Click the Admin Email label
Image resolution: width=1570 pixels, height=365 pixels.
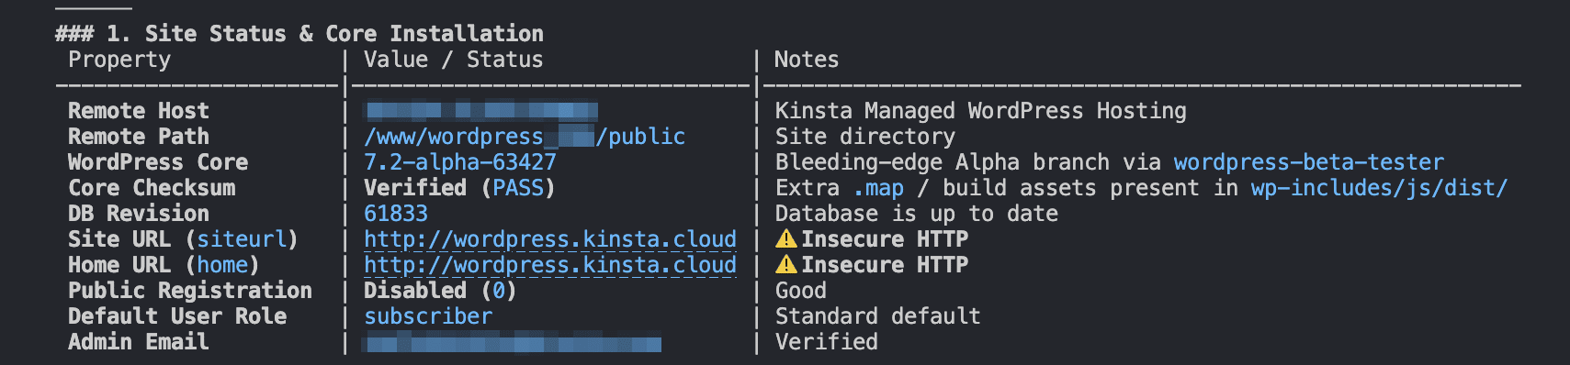click(139, 342)
